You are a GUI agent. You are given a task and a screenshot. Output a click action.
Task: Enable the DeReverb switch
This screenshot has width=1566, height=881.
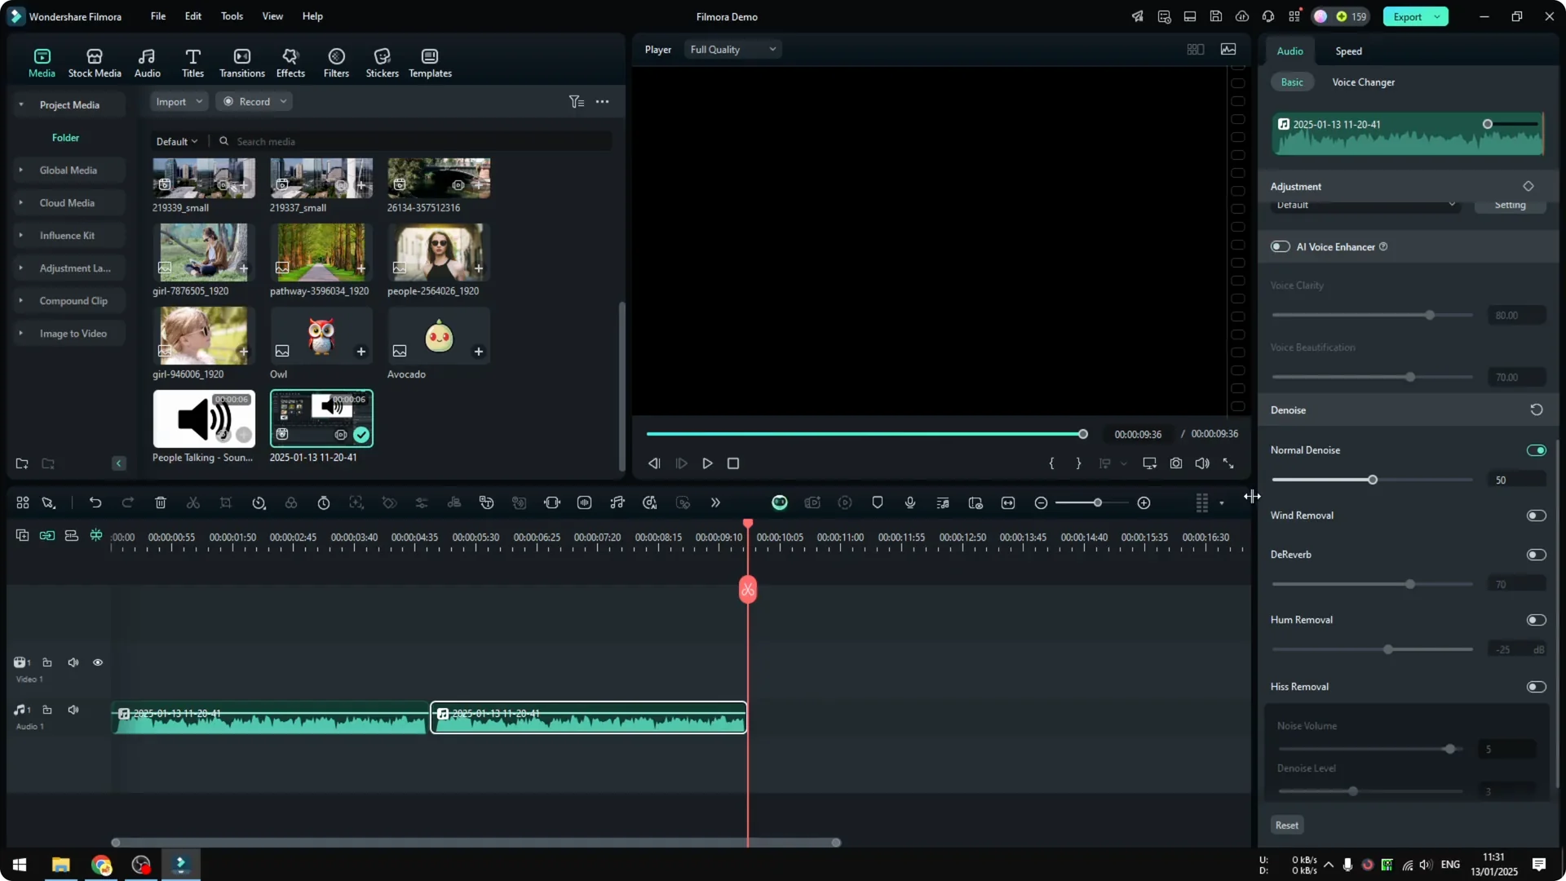pos(1537,555)
